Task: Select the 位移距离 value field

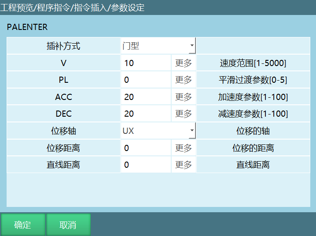Action: [146, 148]
